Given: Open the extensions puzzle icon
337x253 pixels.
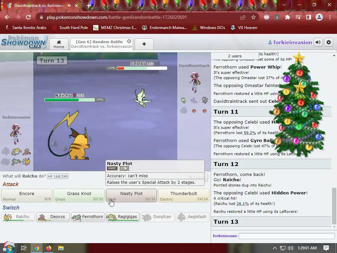Looking at the screenshot, I should [x=287, y=17].
